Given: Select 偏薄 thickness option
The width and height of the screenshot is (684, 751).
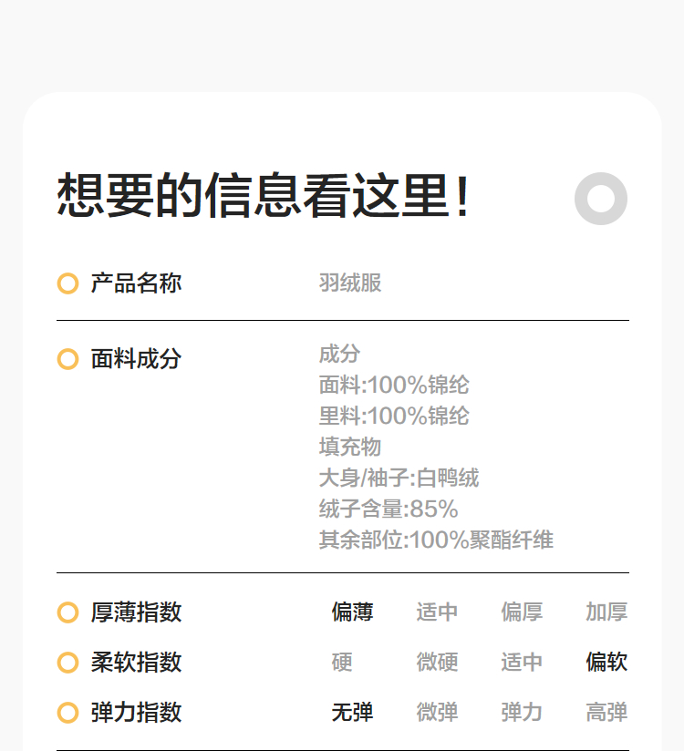Looking at the screenshot, I should pyautogui.click(x=352, y=612).
